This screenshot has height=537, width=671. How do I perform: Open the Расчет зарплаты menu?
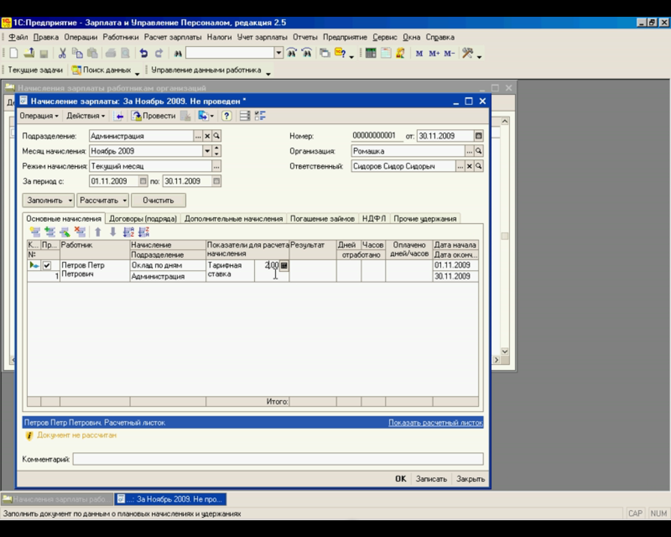pos(173,37)
